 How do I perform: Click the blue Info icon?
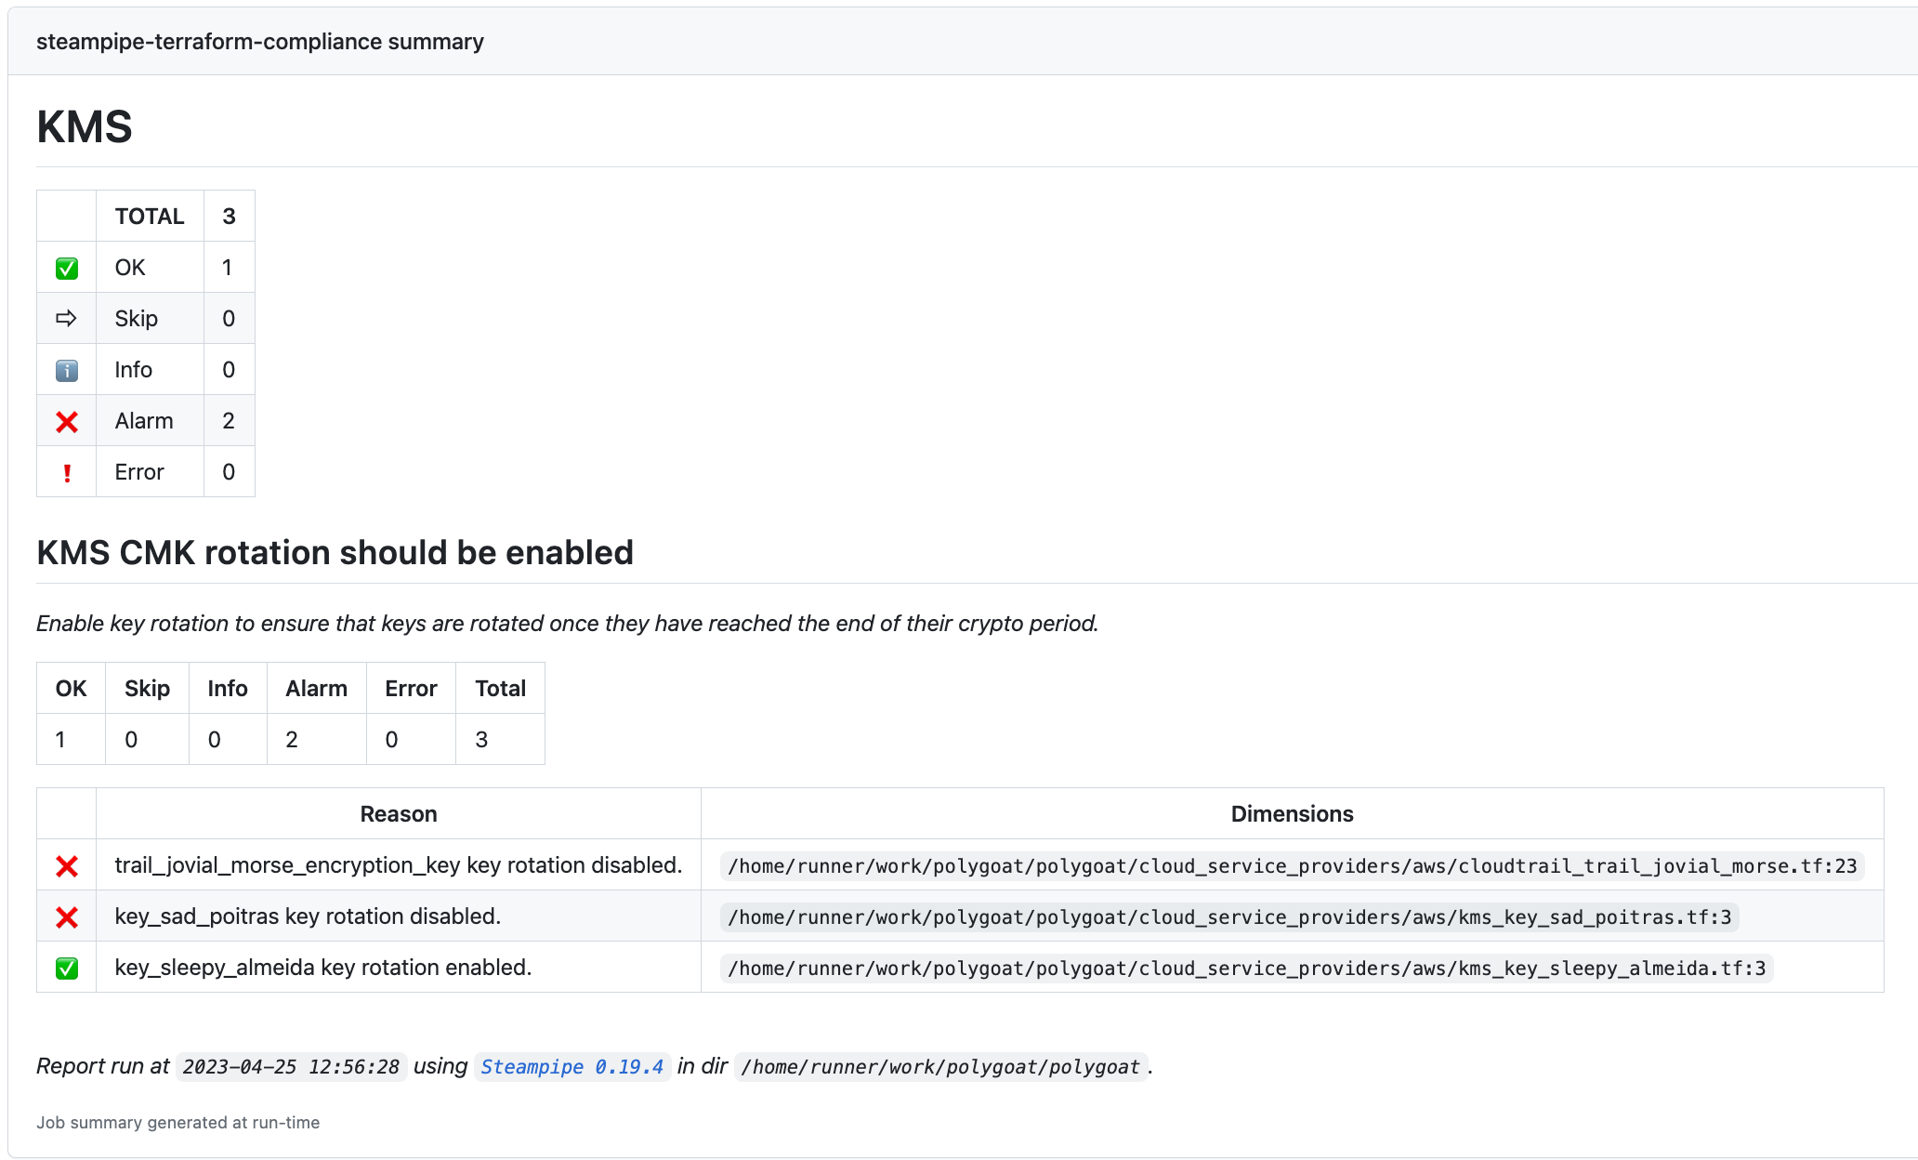[66, 371]
